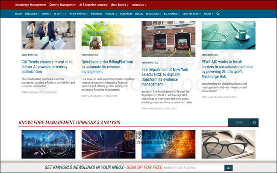Click SIGN UP FOR FREE text

point(144,167)
